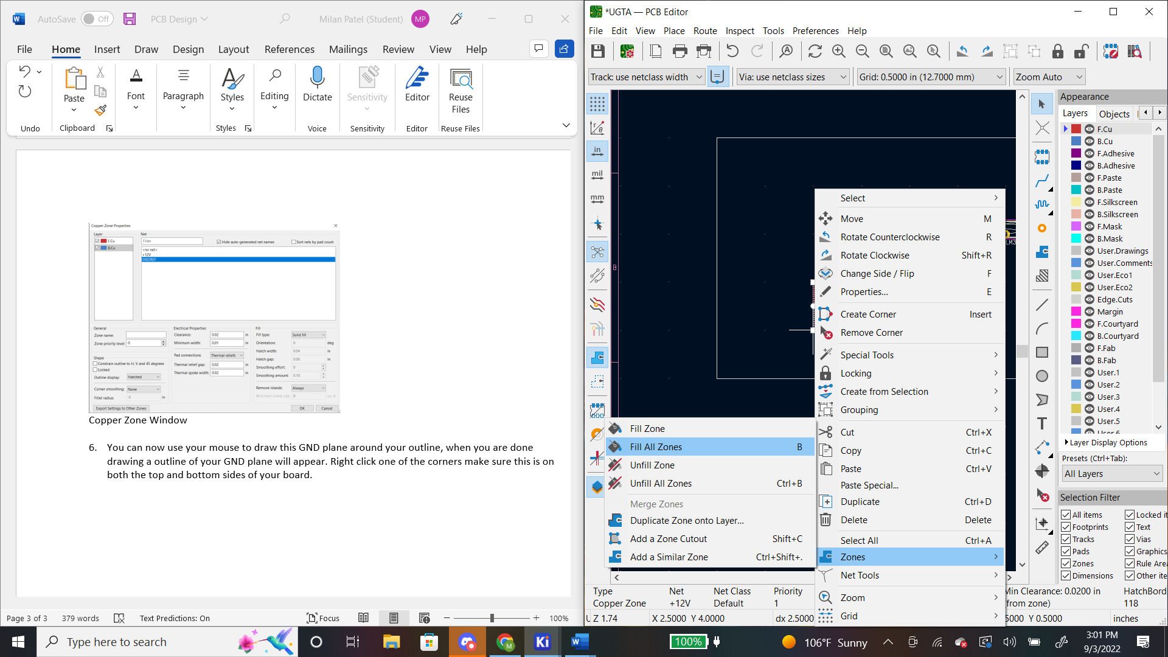Switch to the Objects tab in Appearance
This screenshot has height=657, width=1168.
1114,114
